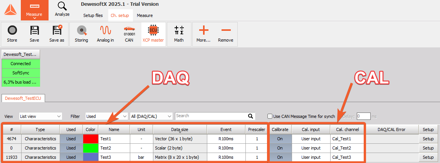The width and height of the screenshot is (440, 163).
Task: Open the Math module
Action: [179, 34]
